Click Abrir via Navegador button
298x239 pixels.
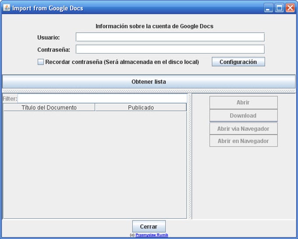244,129
